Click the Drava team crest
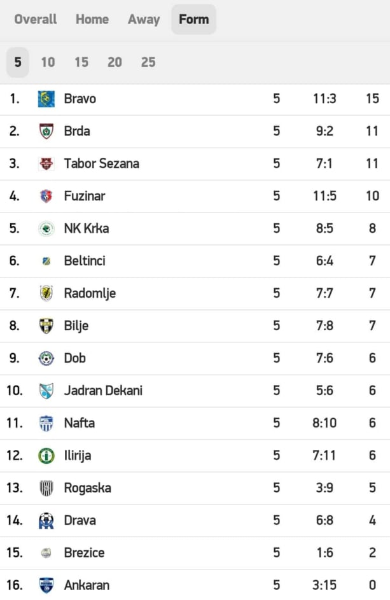 tap(46, 520)
